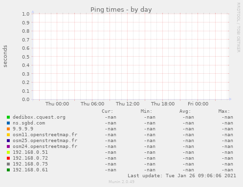Select the ns.sgbd.com legend label

pos(29,123)
